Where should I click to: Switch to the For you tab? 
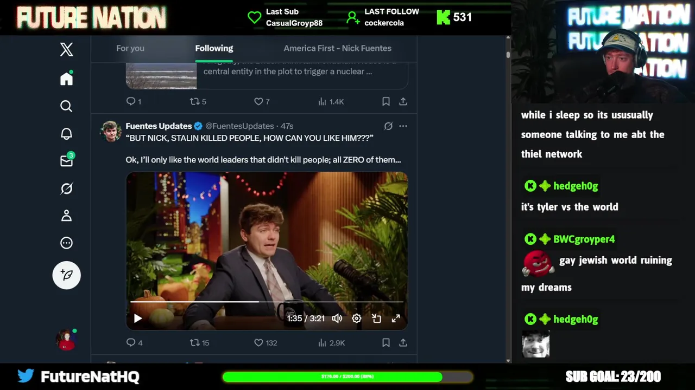point(130,48)
